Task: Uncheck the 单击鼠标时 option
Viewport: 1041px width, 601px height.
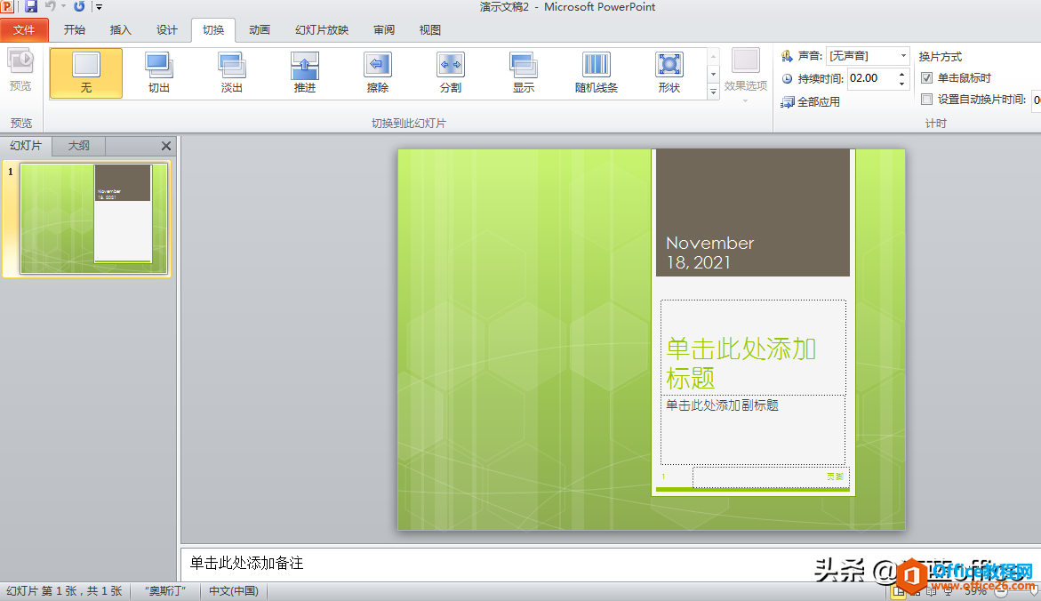Action: [x=926, y=77]
